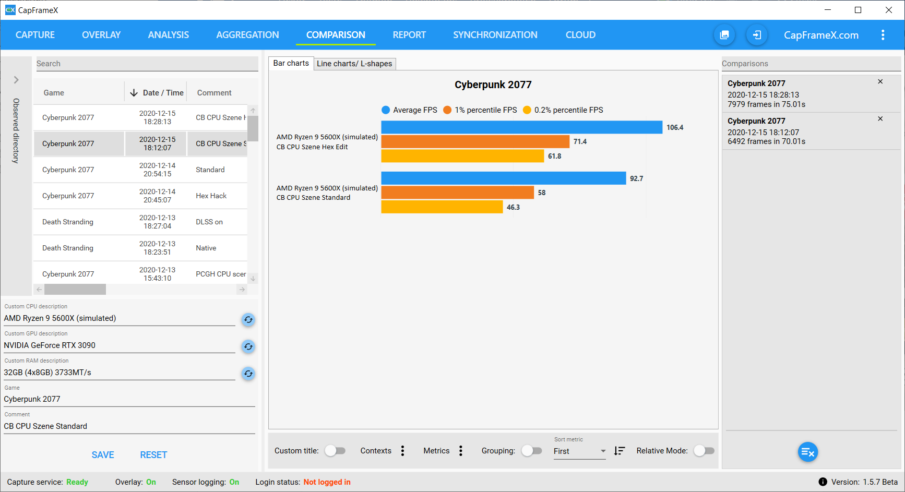Edit the Game name field
This screenshot has width=905, height=492.
pos(129,399)
